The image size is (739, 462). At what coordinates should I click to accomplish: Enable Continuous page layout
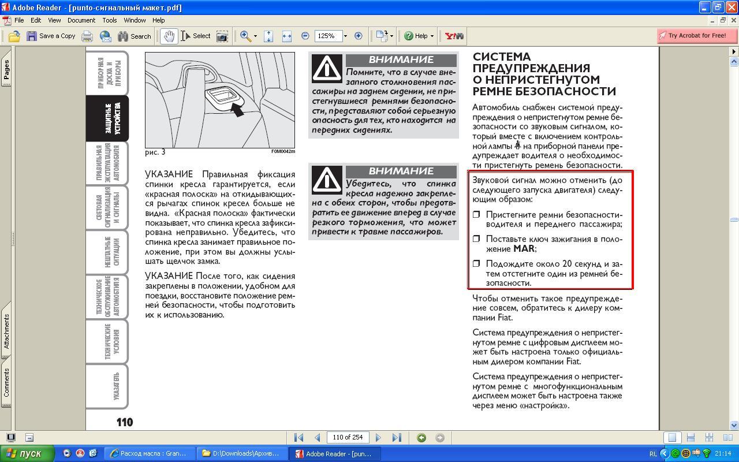[691, 438]
